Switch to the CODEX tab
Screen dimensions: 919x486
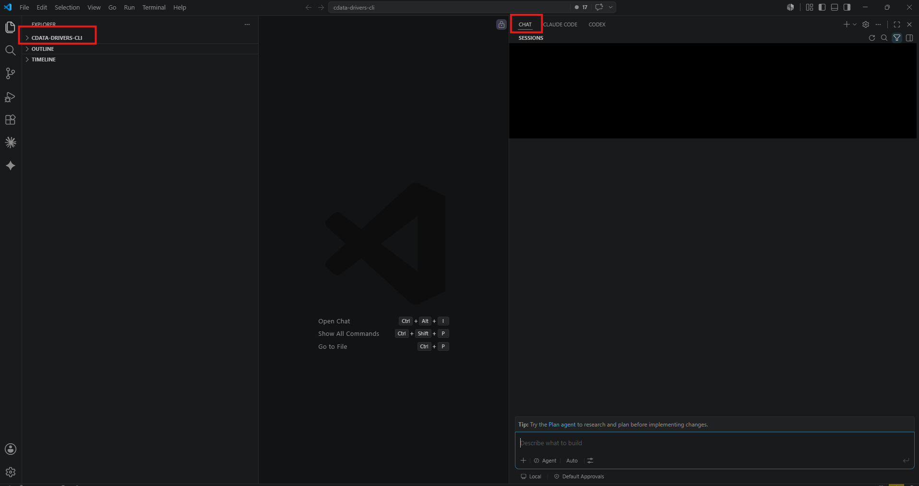tap(597, 24)
